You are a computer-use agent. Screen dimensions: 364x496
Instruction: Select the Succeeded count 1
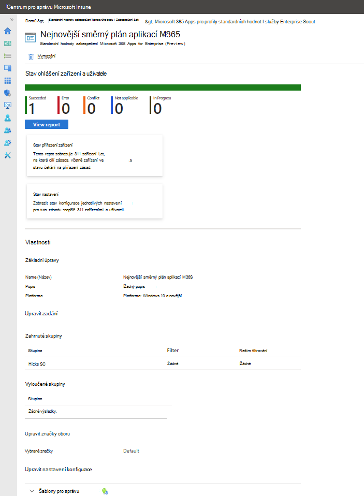click(x=35, y=105)
